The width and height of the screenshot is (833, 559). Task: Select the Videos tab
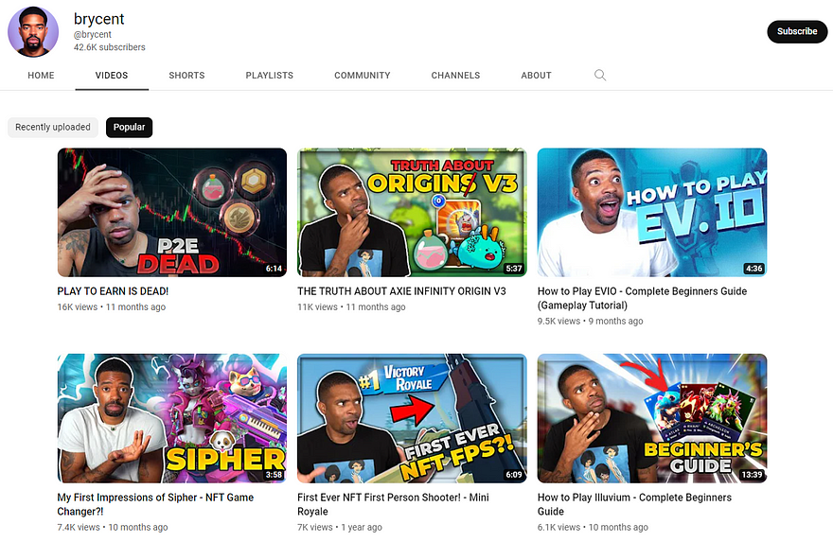pyautogui.click(x=112, y=76)
